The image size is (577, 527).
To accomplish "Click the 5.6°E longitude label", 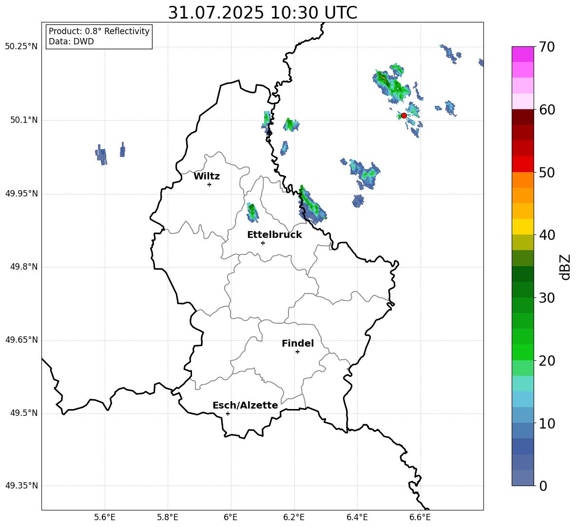I will point(105,517).
